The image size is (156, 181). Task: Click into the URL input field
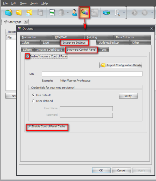92,74
